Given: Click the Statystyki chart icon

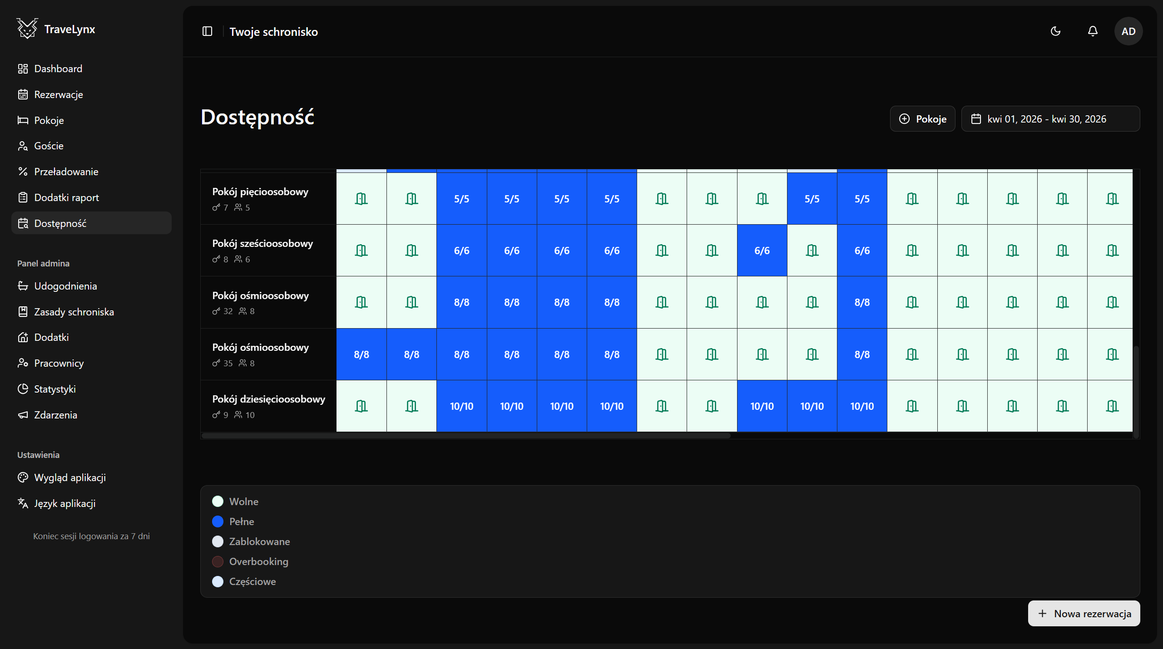Looking at the screenshot, I should point(23,389).
